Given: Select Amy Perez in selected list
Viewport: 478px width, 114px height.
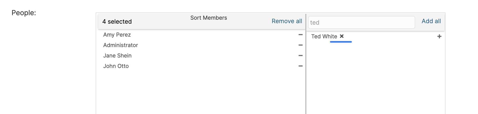Looking at the screenshot, I should [117, 35].
